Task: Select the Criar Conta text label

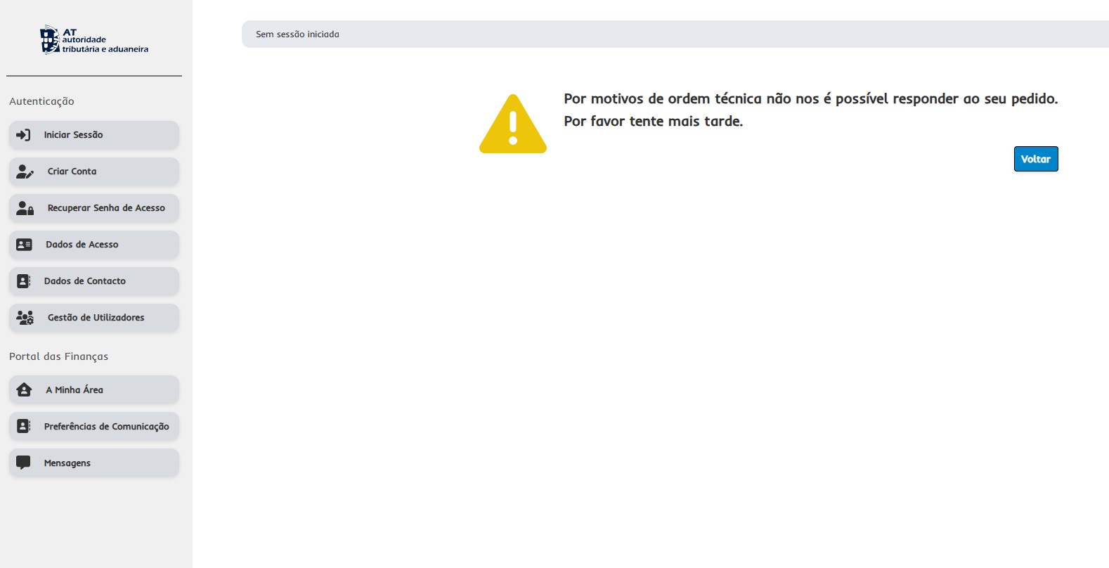Action: point(72,172)
